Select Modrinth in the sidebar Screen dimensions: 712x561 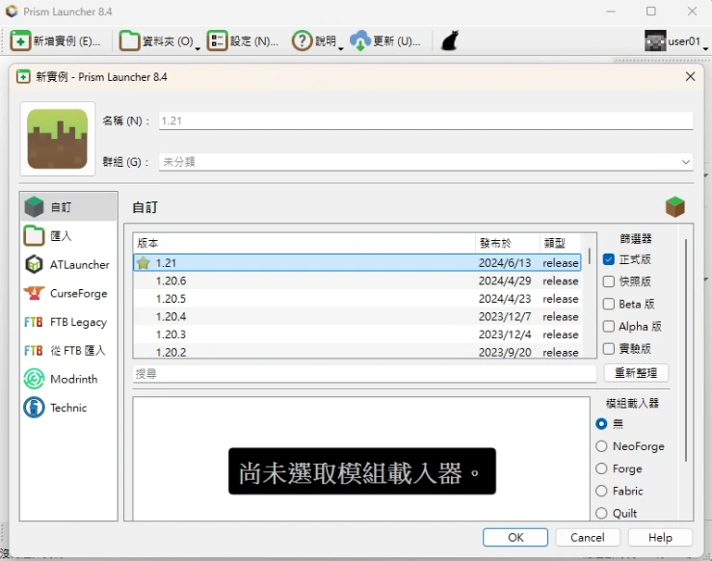coord(35,379)
